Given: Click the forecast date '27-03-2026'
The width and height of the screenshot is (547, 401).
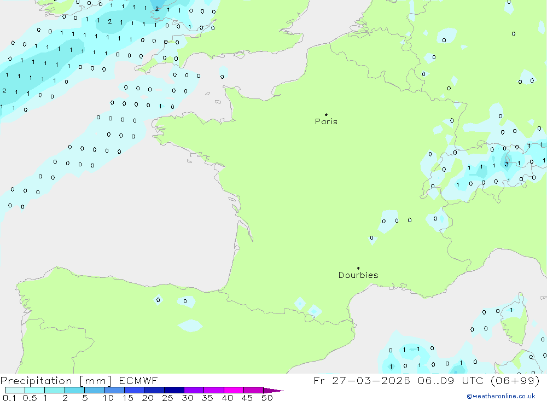Looking at the screenshot, I should click(371, 381).
